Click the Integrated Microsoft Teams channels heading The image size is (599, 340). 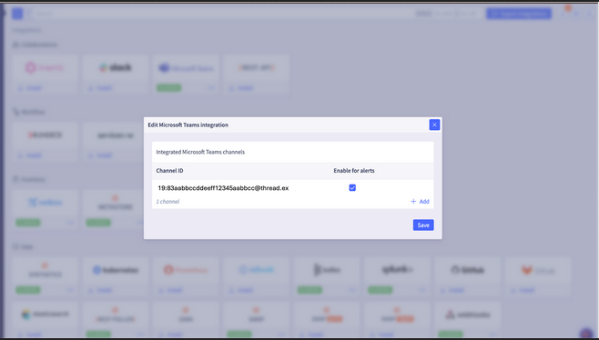pos(200,152)
